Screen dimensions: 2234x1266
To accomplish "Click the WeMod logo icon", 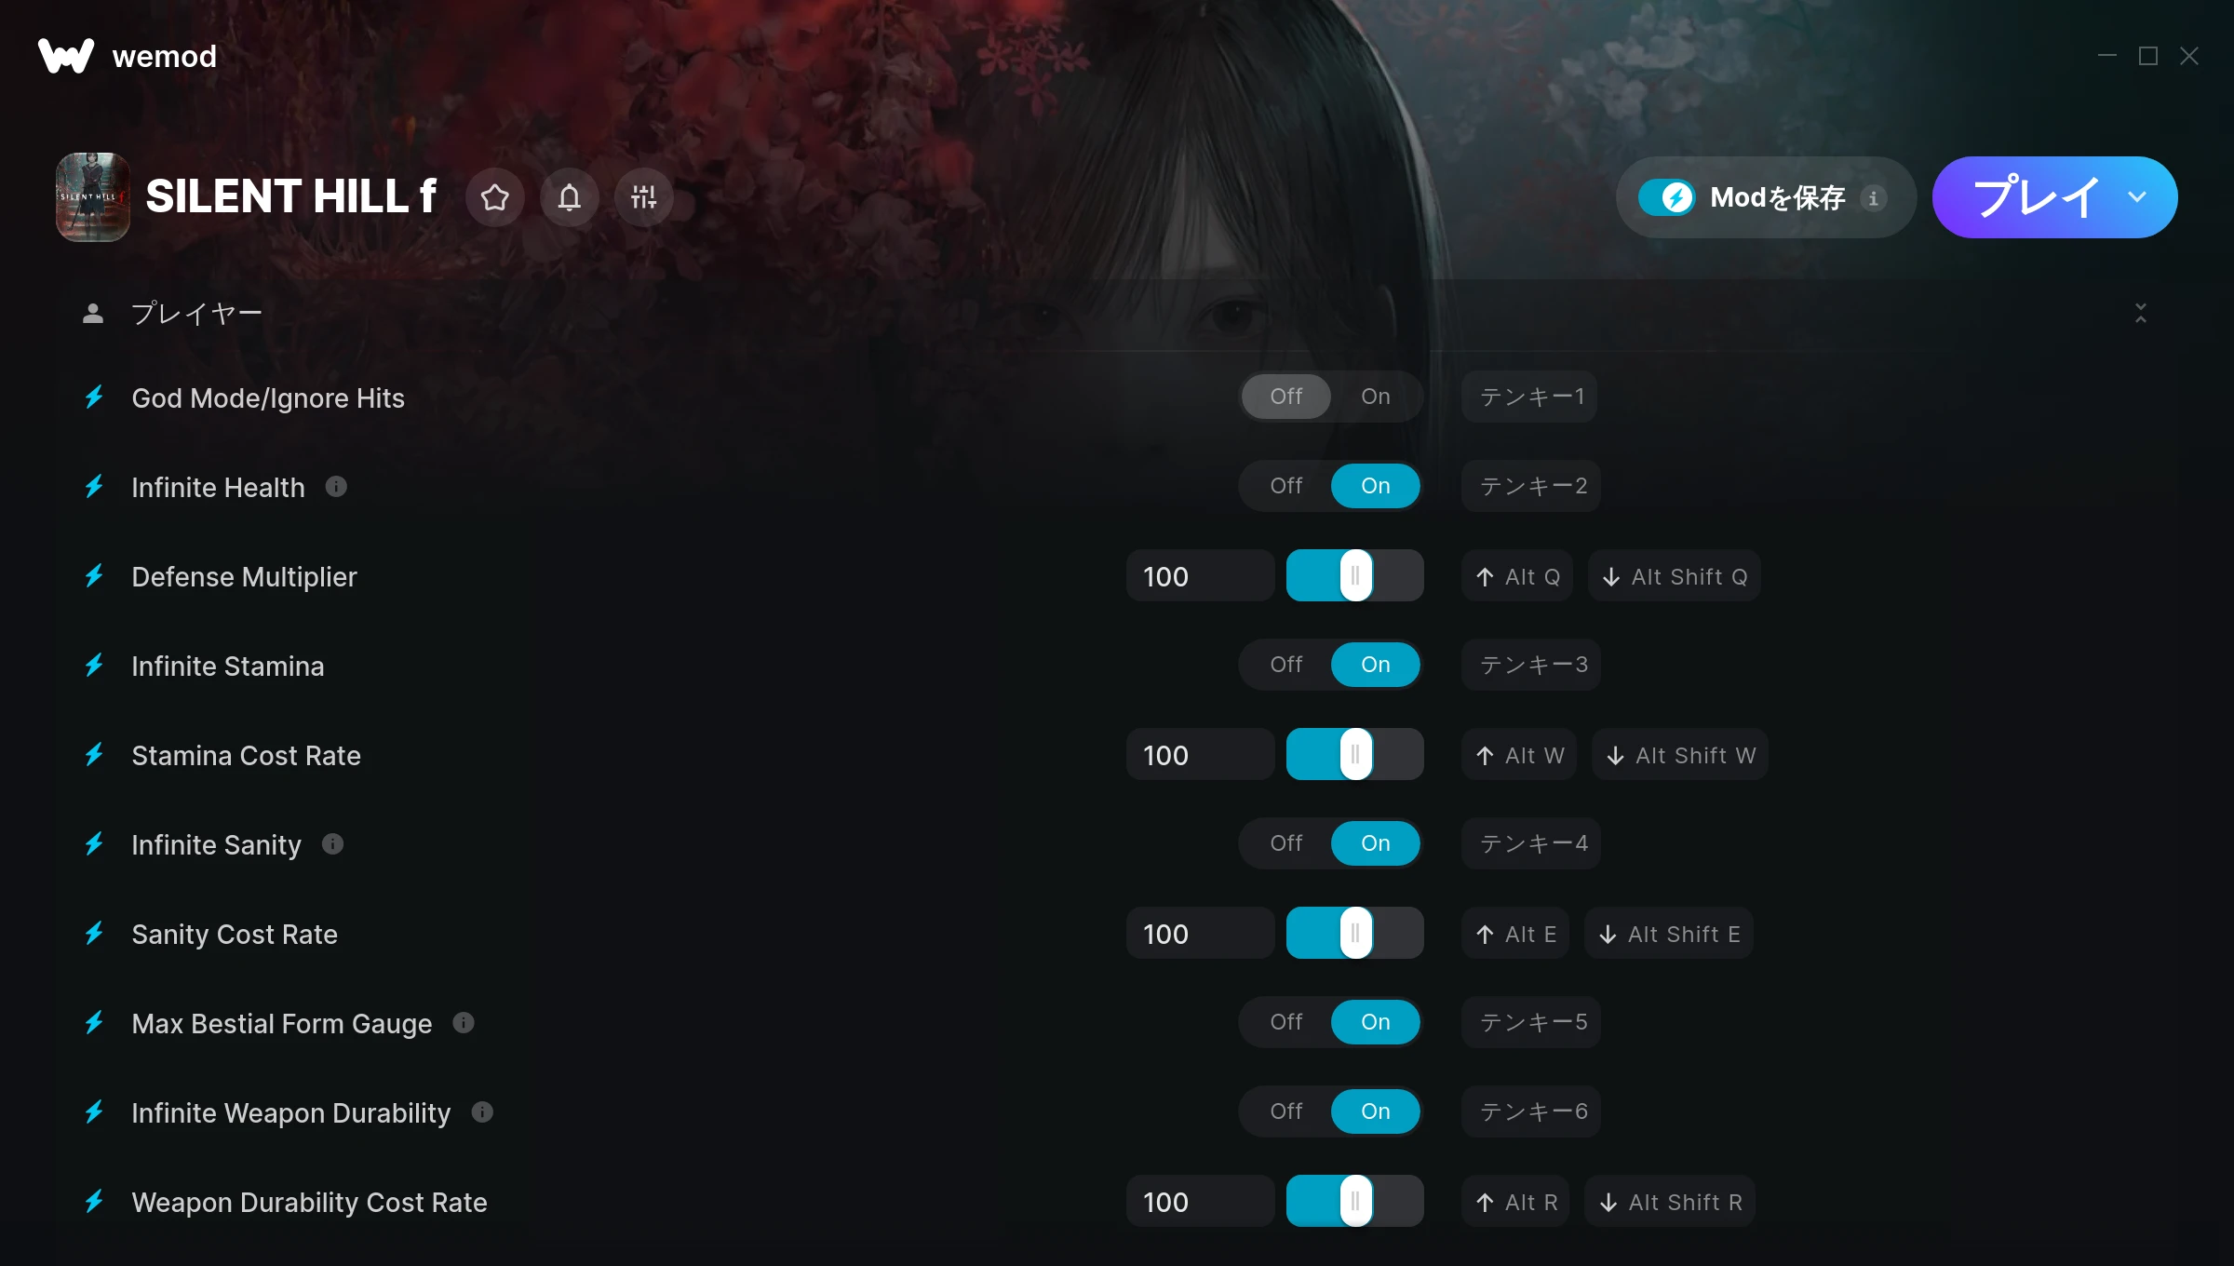I will coord(66,56).
